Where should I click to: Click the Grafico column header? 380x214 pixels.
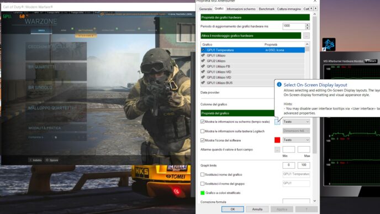tap(232, 44)
